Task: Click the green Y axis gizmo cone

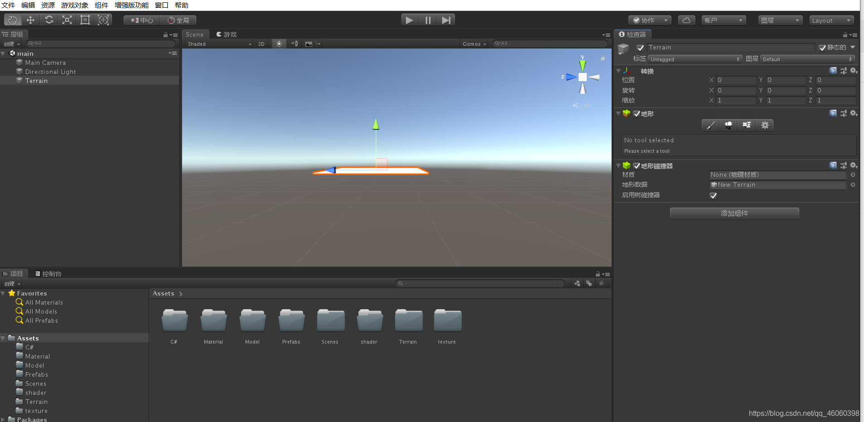Action: tap(583, 65)
